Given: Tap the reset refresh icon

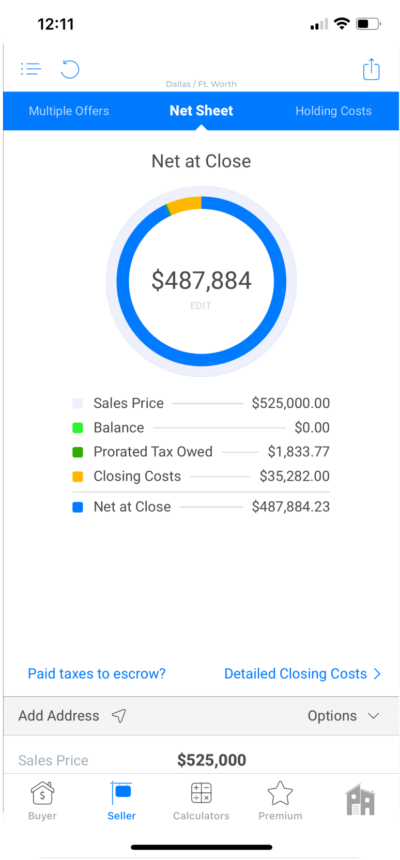Looking at the screenshot, I should 70,69.
